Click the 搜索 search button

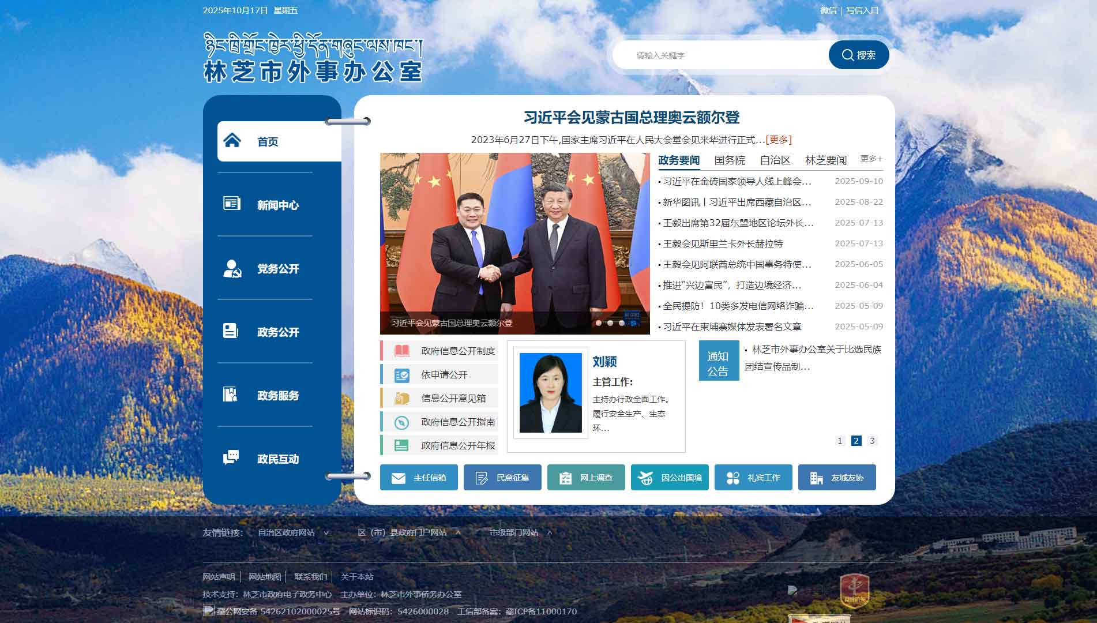pyautogui.click(x=859, y=55)
